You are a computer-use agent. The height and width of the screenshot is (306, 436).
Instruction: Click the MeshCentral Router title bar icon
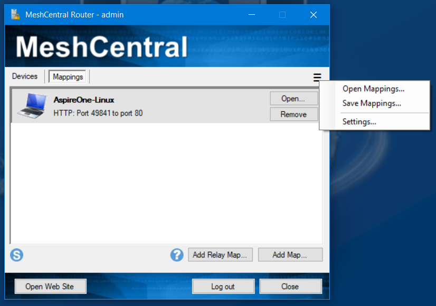[15, 14]
